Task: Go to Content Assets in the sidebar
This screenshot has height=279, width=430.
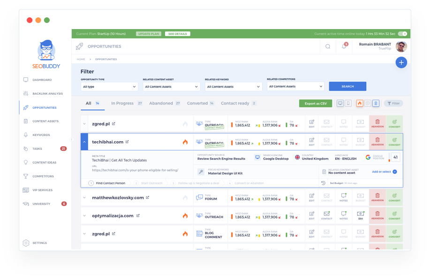Action: click(41, 121)
